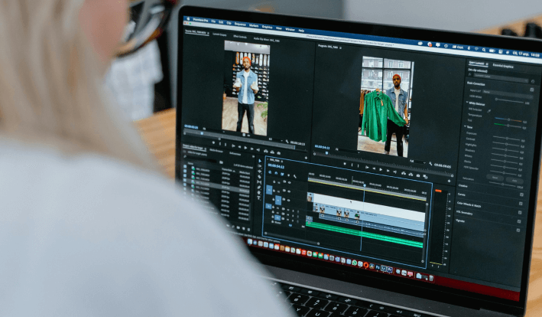
Task: Adjust the Temperature slider
Action: (x=508, y=119)
